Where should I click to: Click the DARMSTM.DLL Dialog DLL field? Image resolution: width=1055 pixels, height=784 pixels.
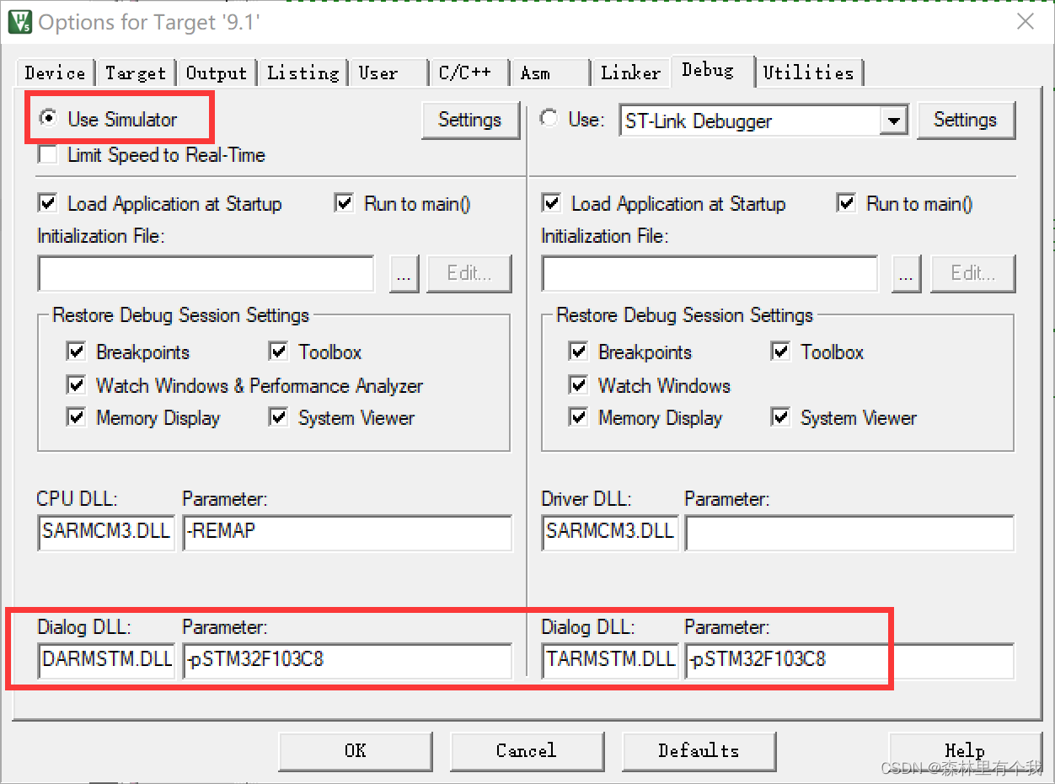[106, 661]
